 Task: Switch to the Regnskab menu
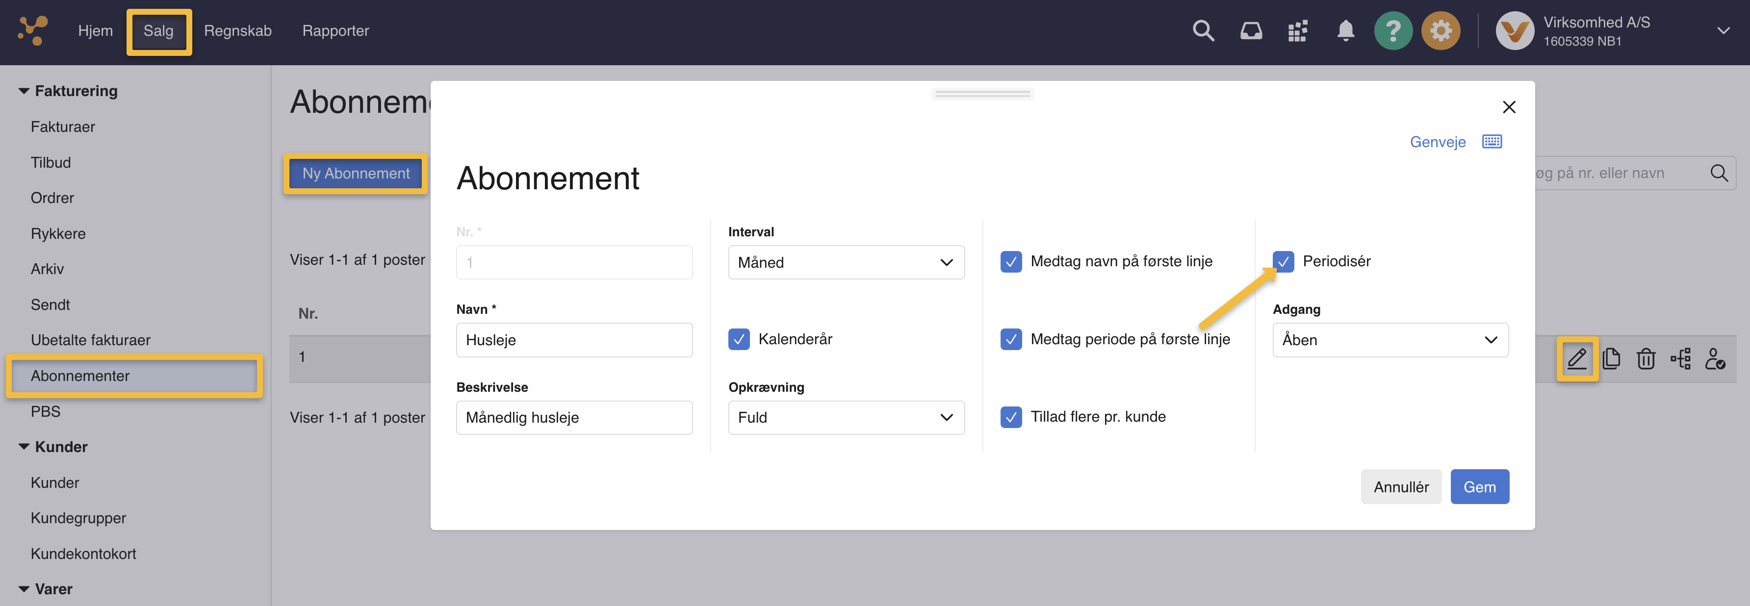tap(238, 31)
